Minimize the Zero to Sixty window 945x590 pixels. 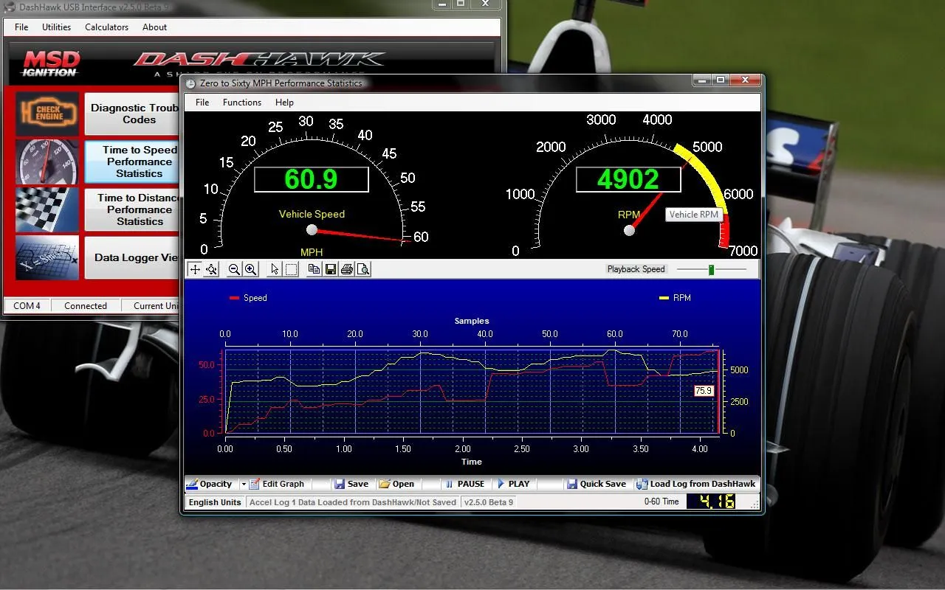(702, 80)
